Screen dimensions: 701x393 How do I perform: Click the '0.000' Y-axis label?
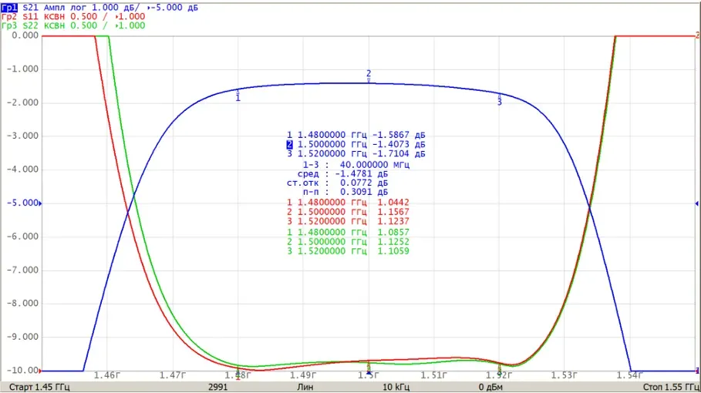tap(25, 35)
